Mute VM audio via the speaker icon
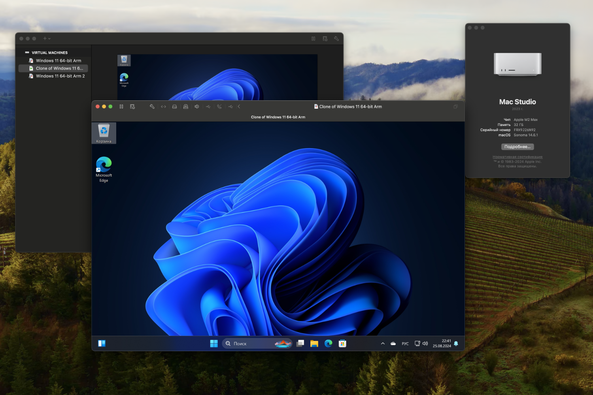The height and width of the screenshot is (395, 593). [x=196, y=106]
